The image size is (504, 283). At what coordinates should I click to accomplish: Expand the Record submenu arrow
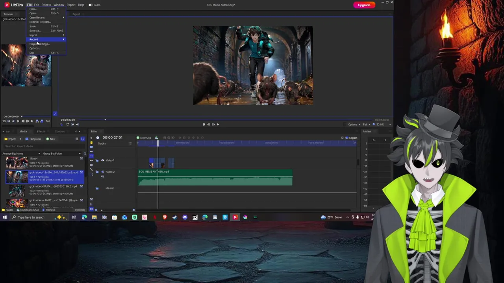point(63,39)
